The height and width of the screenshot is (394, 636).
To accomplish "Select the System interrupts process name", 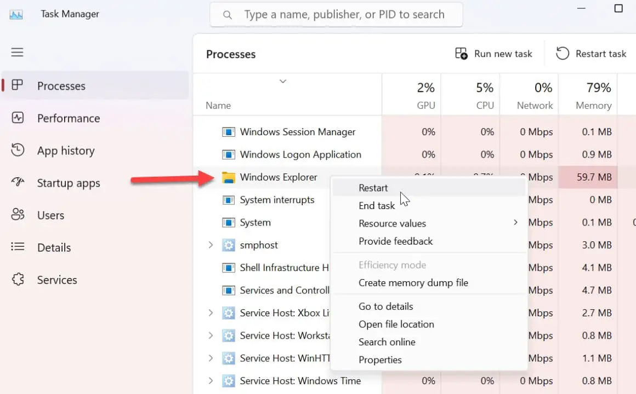I will coord(277,200).
